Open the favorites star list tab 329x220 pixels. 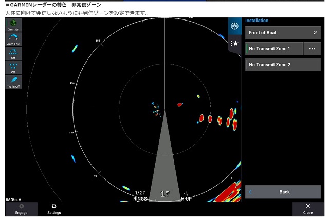pyautogui.click(x=234, y=43)
